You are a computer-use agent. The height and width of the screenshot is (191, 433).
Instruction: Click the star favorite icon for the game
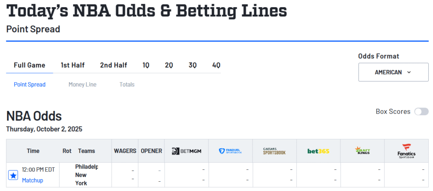[x=13, y=175]
